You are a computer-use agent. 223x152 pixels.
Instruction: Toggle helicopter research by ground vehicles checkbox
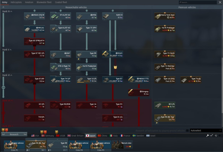pyautogui.click(x=187, y=130)
